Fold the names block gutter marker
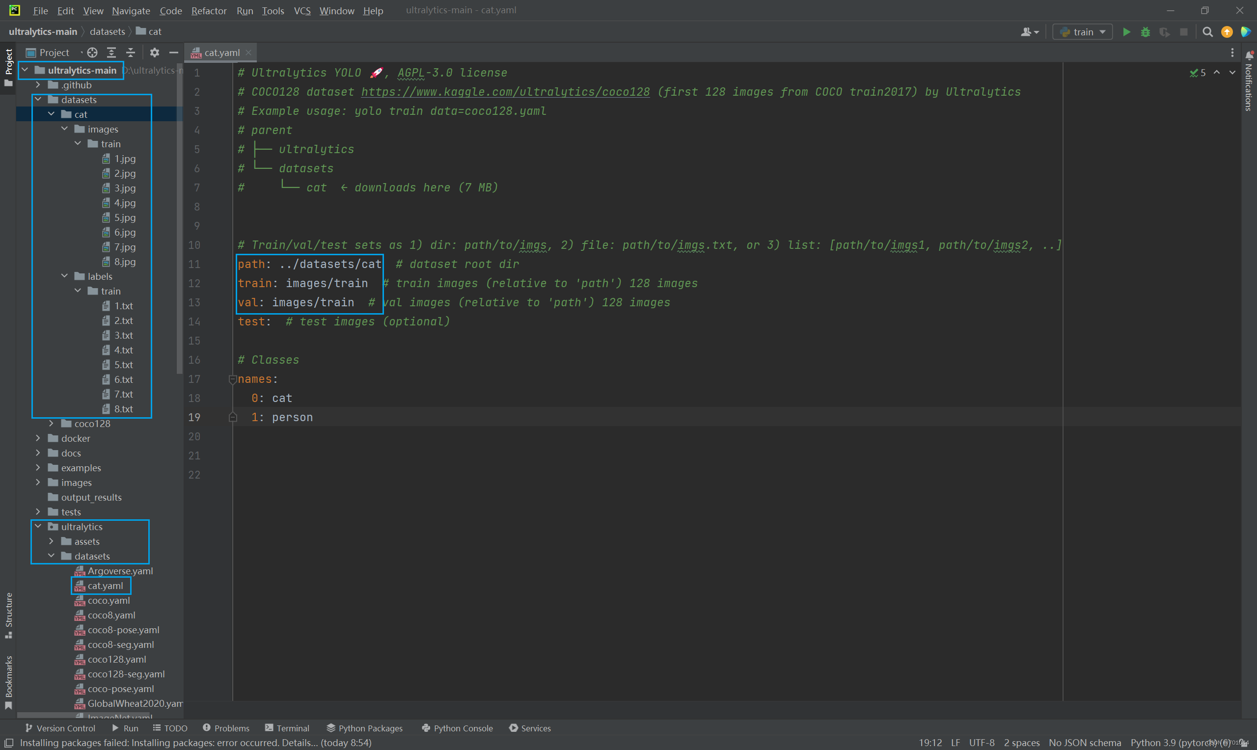The width and height of the screenshot is (1257, 750). pyautogui.click(x=233, y=379)
